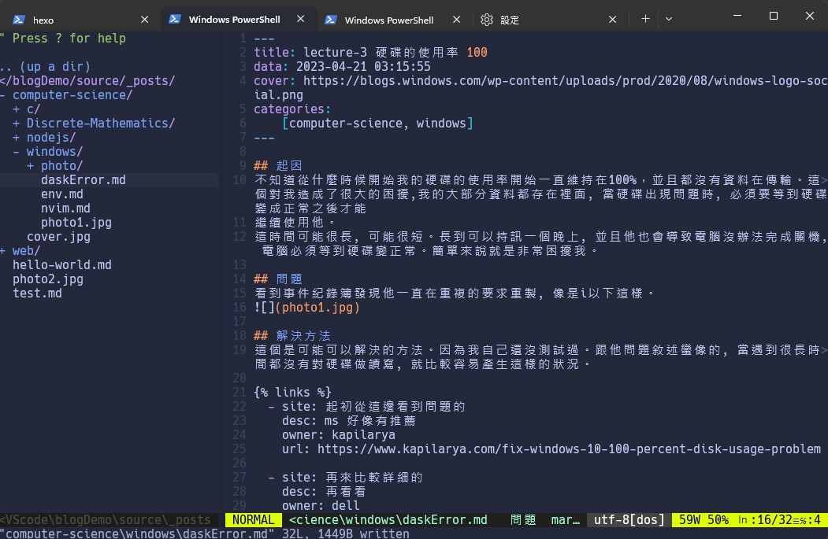Open hello-world.md file
The height and width of the screenshot is (539, 828).
click(61, 265)
